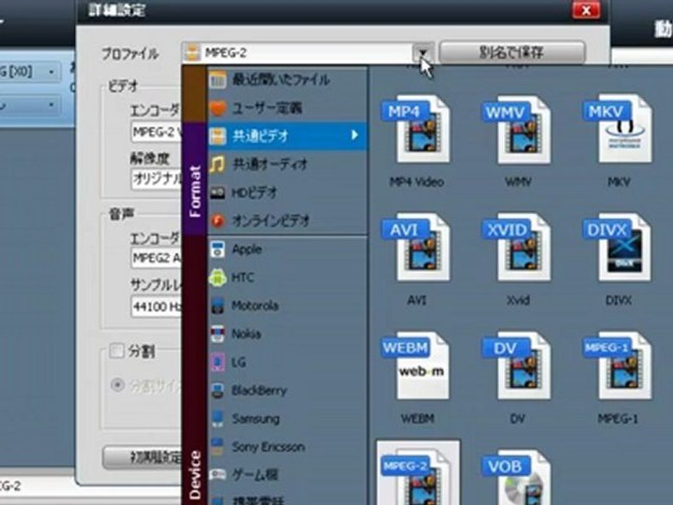673x505 pixels.
Task: Open the Samsung device category
Action: coord(287,419)
